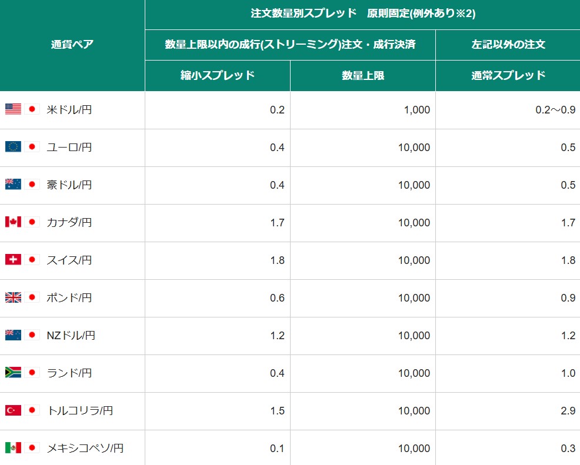This screenshot has width=580, height=465.
Task: Click the Mexican flag in the メキシコペソ/円 row
Action: pyautogui.click(x=14, y=447)
